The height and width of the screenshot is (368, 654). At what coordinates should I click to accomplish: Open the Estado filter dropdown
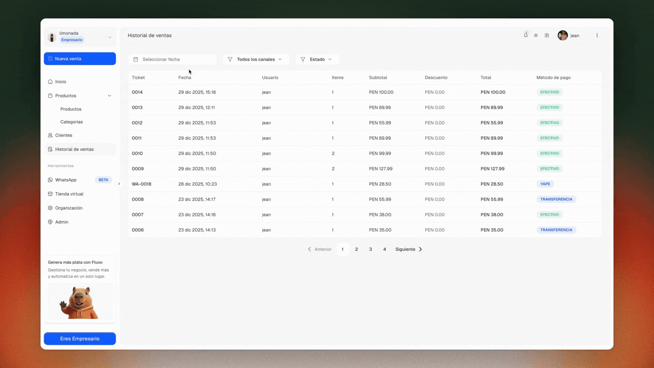(317, 59)
